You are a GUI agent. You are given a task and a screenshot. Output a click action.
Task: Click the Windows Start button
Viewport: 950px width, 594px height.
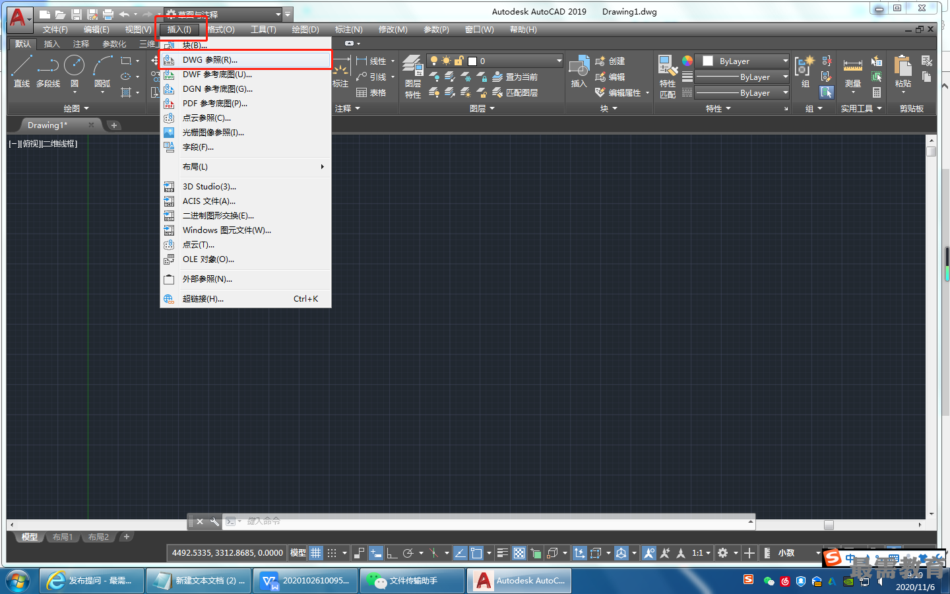18,581
